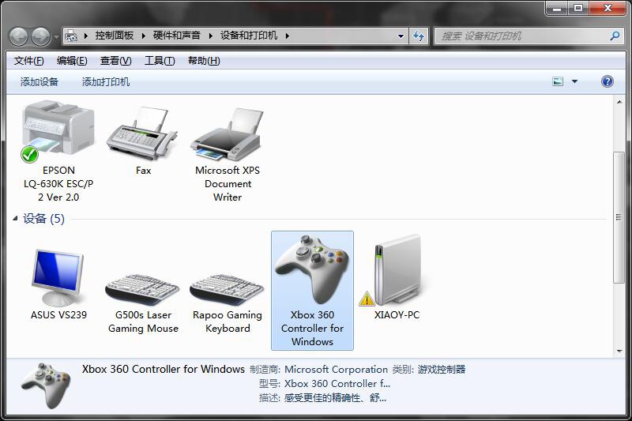Select the Rapoo Gaming Keyboard icon
632x421 pixels.
[x=227, y=290]
